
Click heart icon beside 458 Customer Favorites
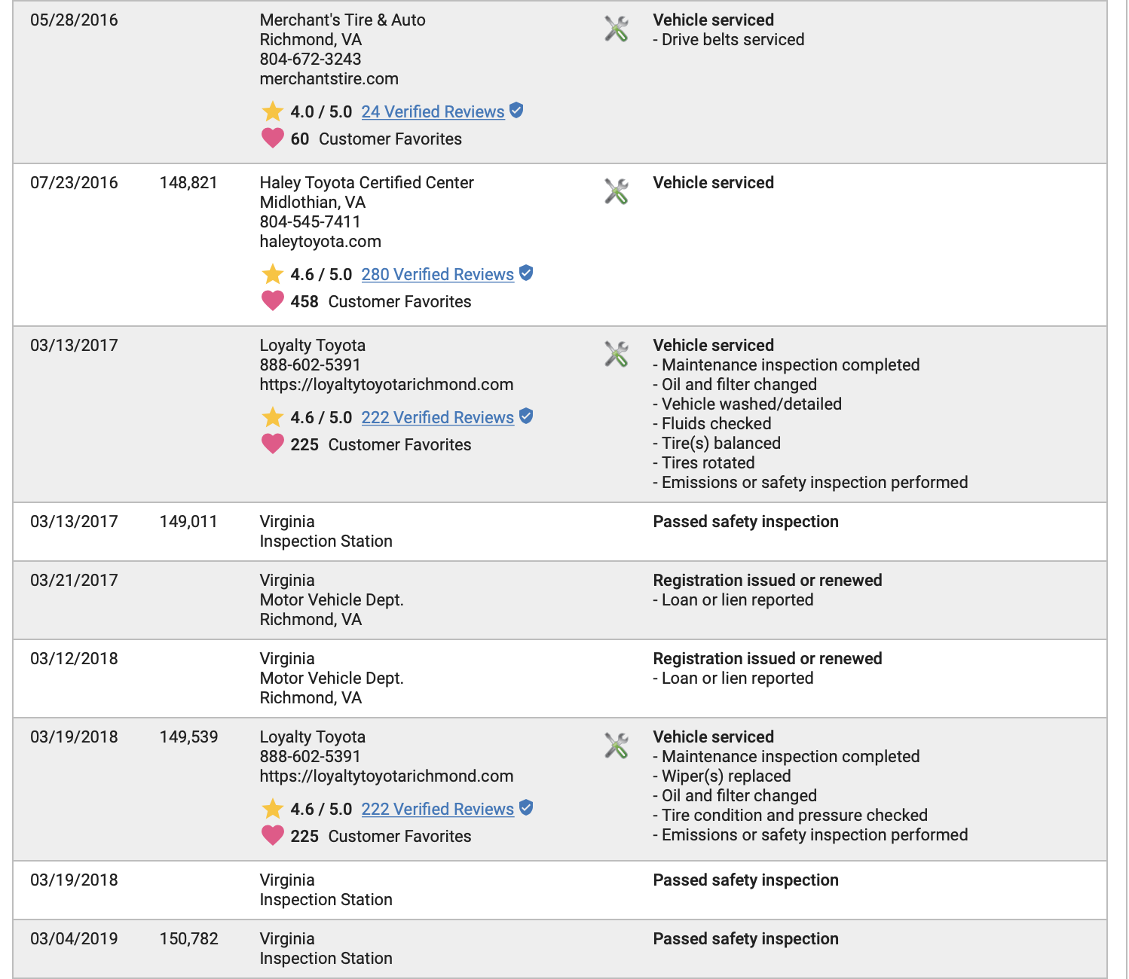(x=272, y=301)
